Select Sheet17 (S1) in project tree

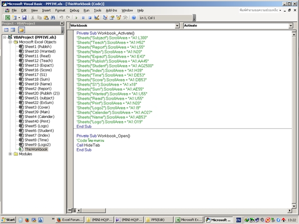(34, 74)
